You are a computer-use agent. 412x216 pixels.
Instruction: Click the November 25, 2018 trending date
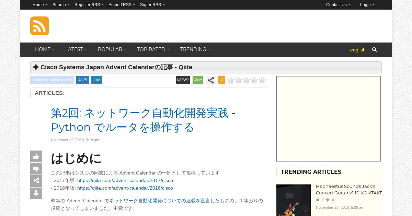pos(340,207)
